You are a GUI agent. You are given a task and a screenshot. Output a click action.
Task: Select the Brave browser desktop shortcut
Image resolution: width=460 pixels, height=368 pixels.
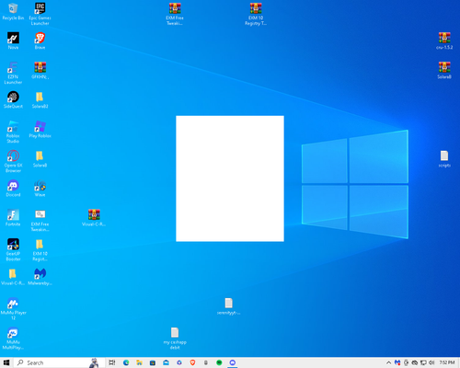click(40, 40)
